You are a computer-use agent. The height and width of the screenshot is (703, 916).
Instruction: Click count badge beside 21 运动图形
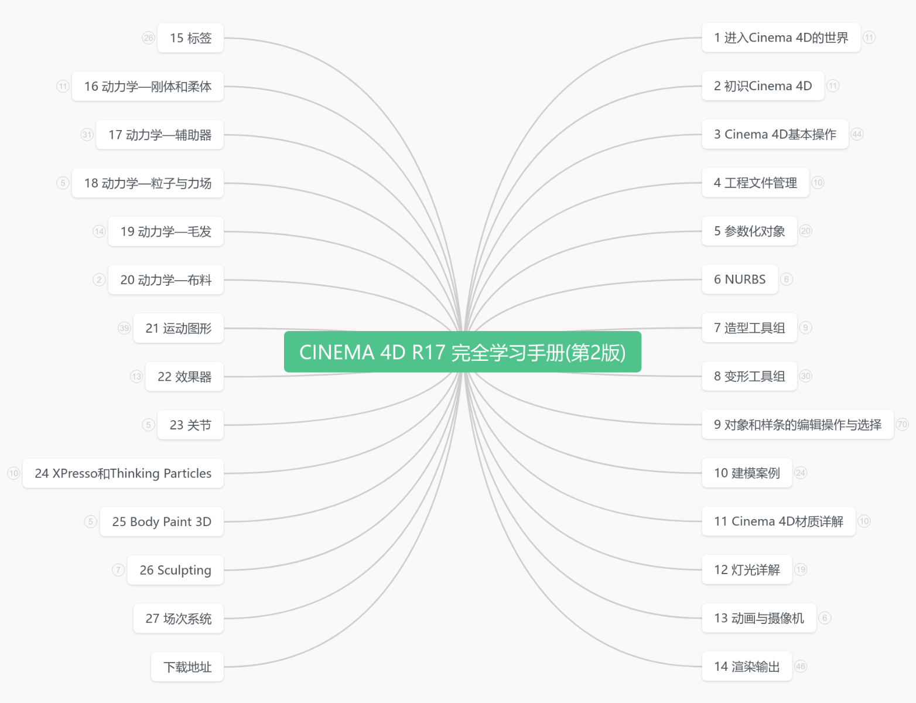(x=124, y=328)
